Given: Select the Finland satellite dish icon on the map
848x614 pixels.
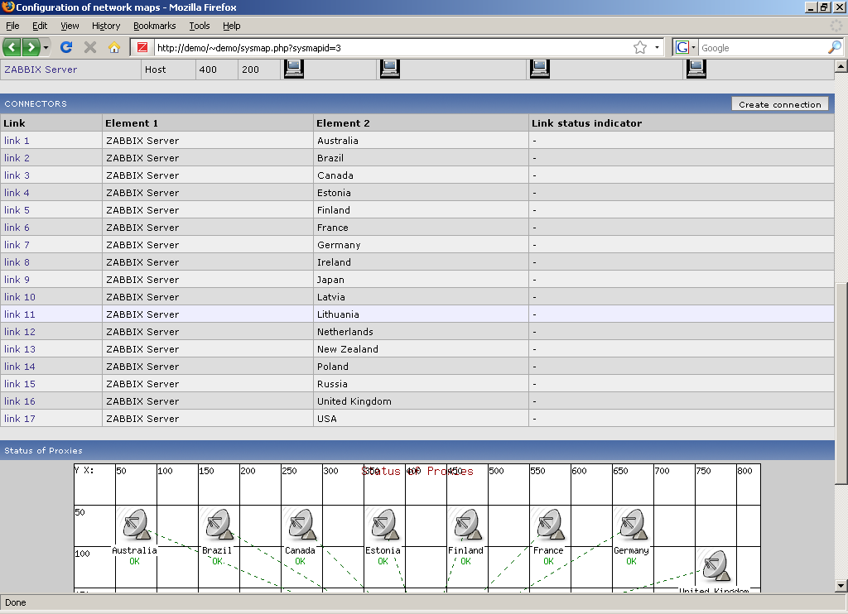Looking at the screenshot, I should tap(465, 525).
